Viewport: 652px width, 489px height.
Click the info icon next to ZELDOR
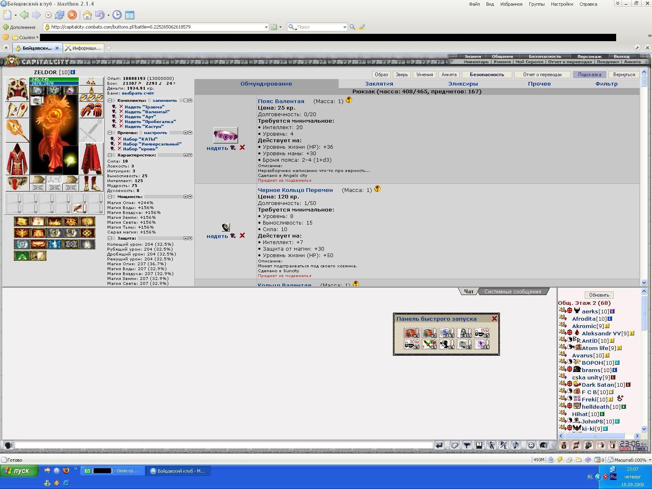point(73,72)
